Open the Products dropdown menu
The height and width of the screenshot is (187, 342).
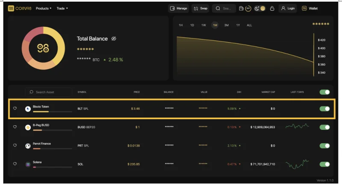(x=44, y=8)
